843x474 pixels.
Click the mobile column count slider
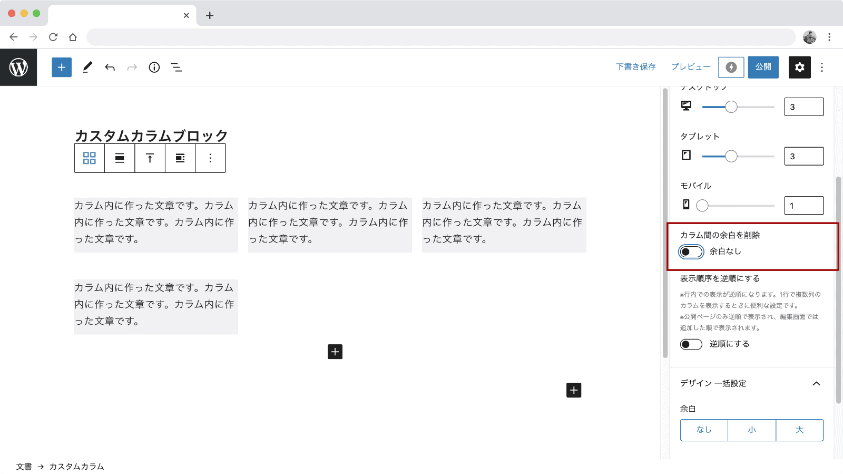(736, 206)
